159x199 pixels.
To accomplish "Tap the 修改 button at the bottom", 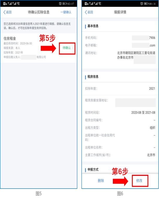I will [139, 181].
